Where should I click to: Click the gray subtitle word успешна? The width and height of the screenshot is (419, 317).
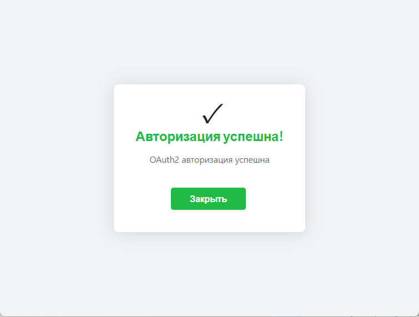click(x=252, y=160)
